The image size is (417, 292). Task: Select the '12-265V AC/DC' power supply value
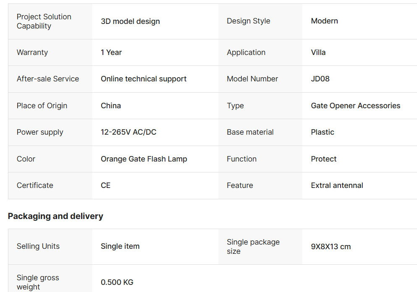129,132
